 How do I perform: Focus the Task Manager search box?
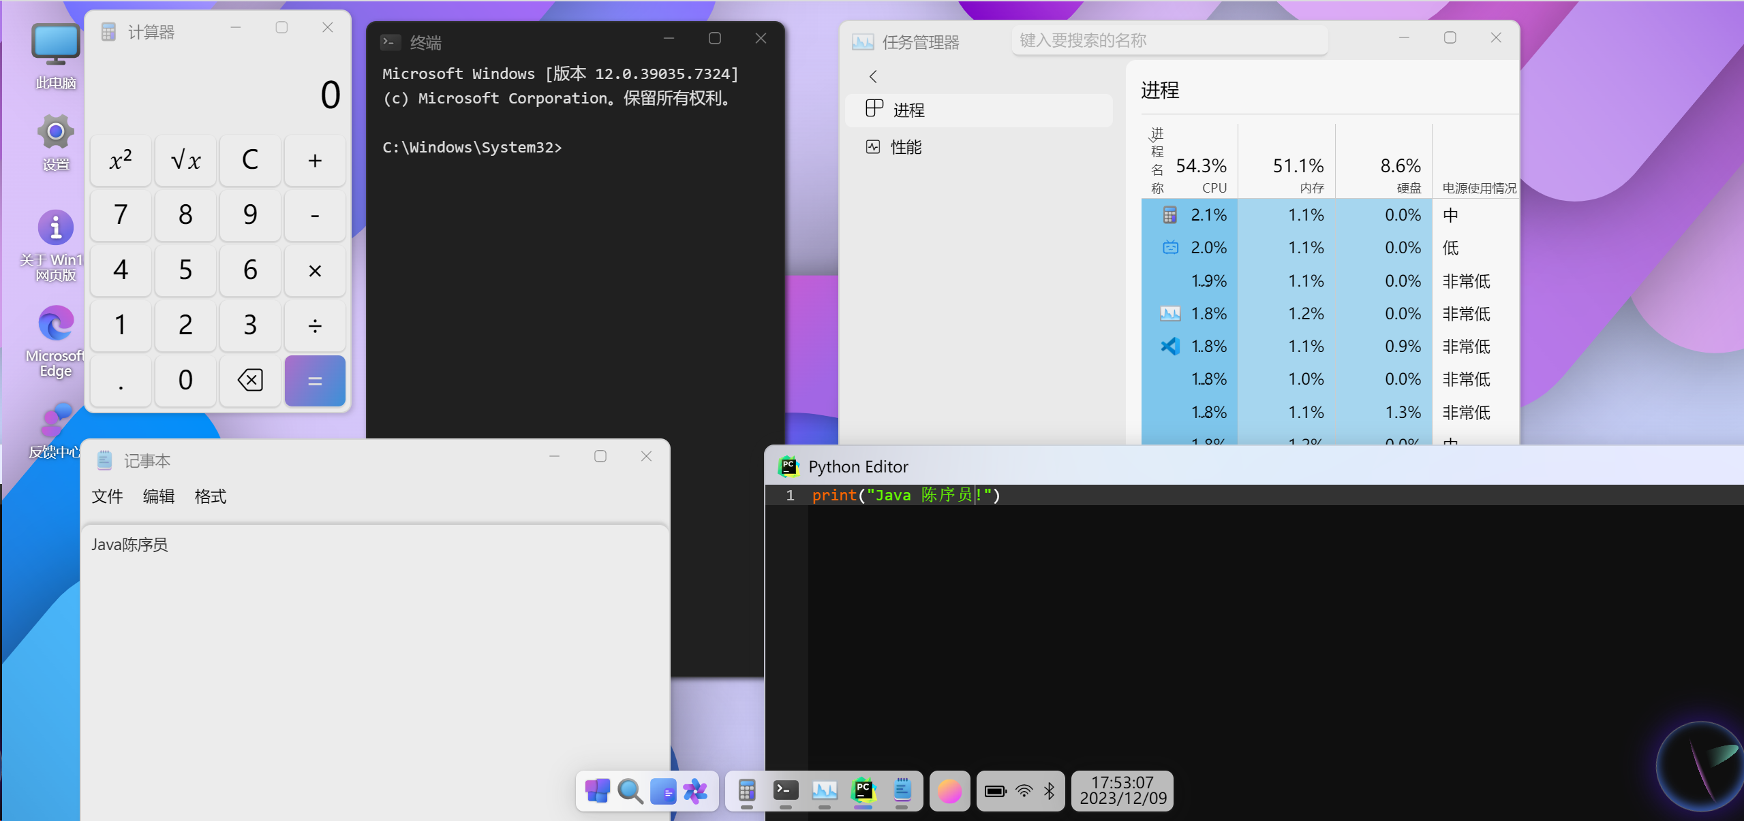(1169, 40)
